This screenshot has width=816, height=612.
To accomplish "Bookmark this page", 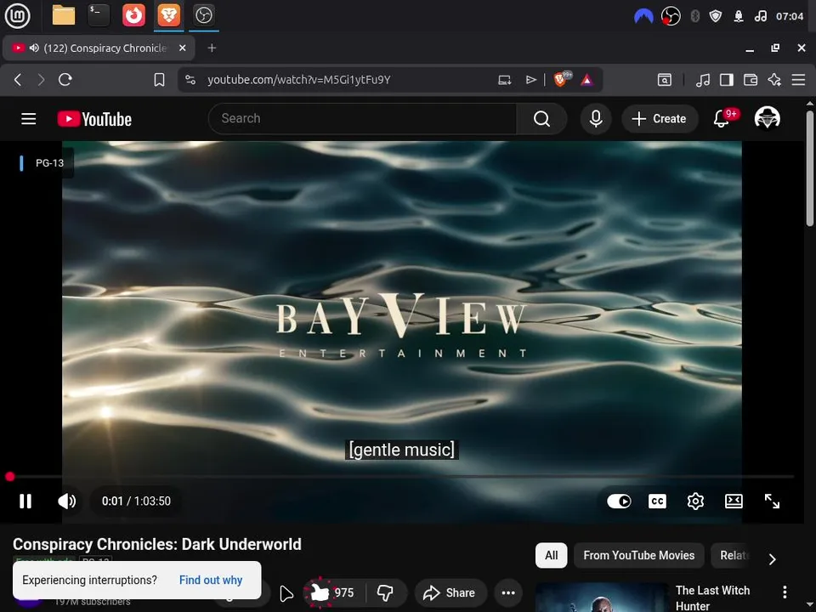I will click(x=159, y=80).
